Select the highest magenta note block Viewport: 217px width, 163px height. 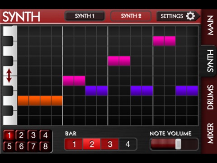click(164, 41)
